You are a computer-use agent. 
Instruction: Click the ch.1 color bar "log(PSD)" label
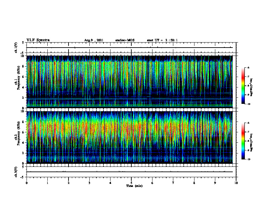(x=252, y=87)
